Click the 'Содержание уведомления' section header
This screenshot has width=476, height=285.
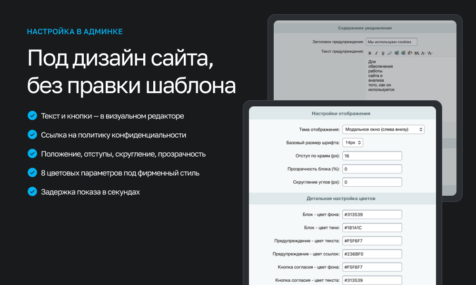[365, 28]
